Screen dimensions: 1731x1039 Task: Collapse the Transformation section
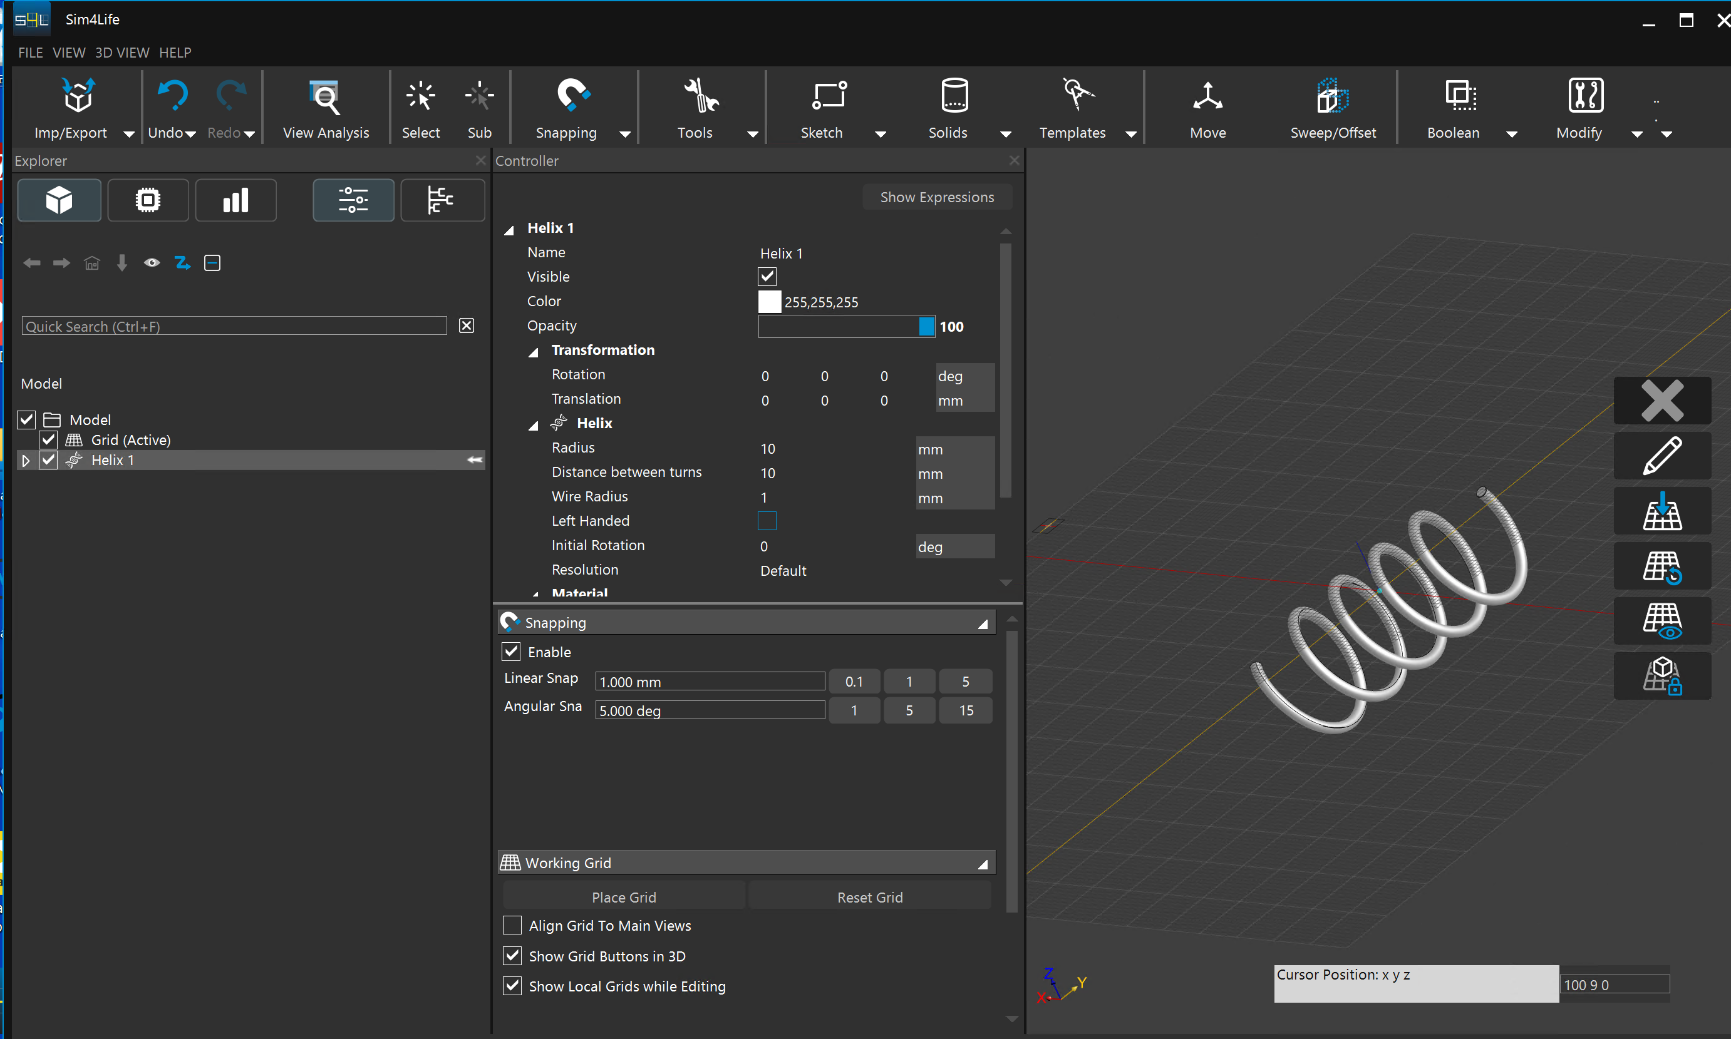533,352
